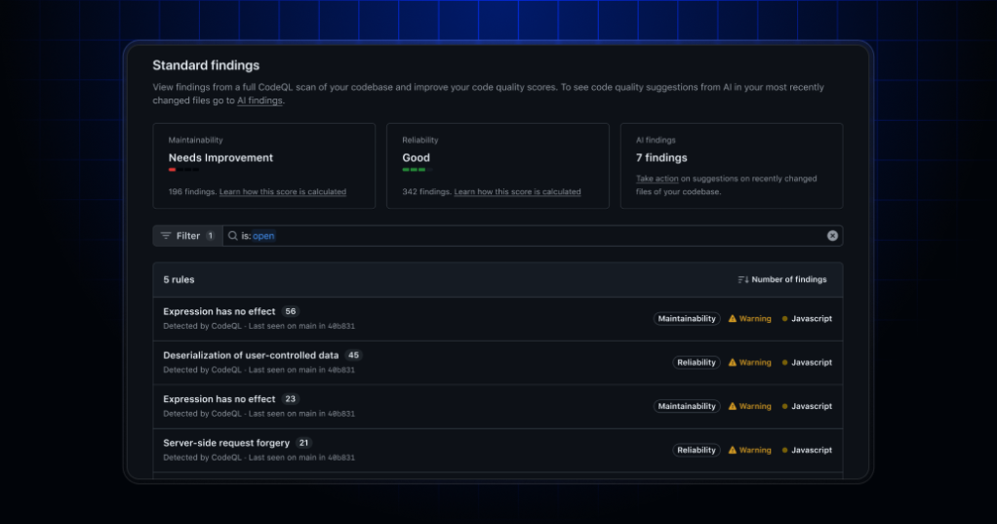This screenshot has width=997, height=524.
Task: Click Maintainability tag on 23-findings row
Action: coord(687,406)
